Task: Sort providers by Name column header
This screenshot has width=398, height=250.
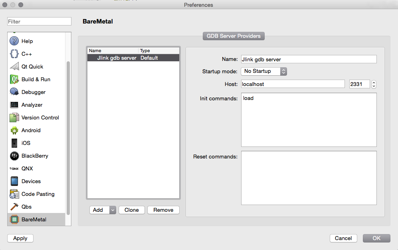Action: pyautogui.click(x=113, y=51)
